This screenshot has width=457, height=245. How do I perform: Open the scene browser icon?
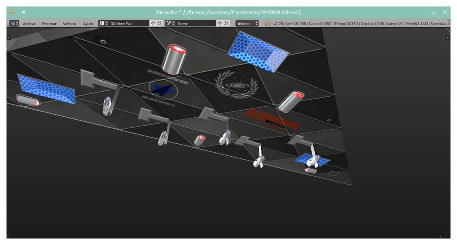170,23
